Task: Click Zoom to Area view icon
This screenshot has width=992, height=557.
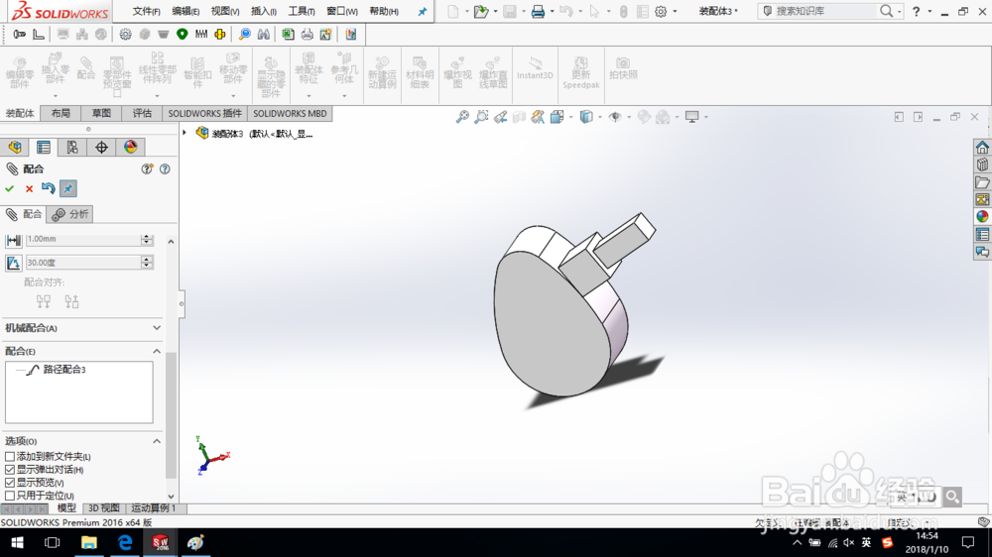Action: (481, 117)
